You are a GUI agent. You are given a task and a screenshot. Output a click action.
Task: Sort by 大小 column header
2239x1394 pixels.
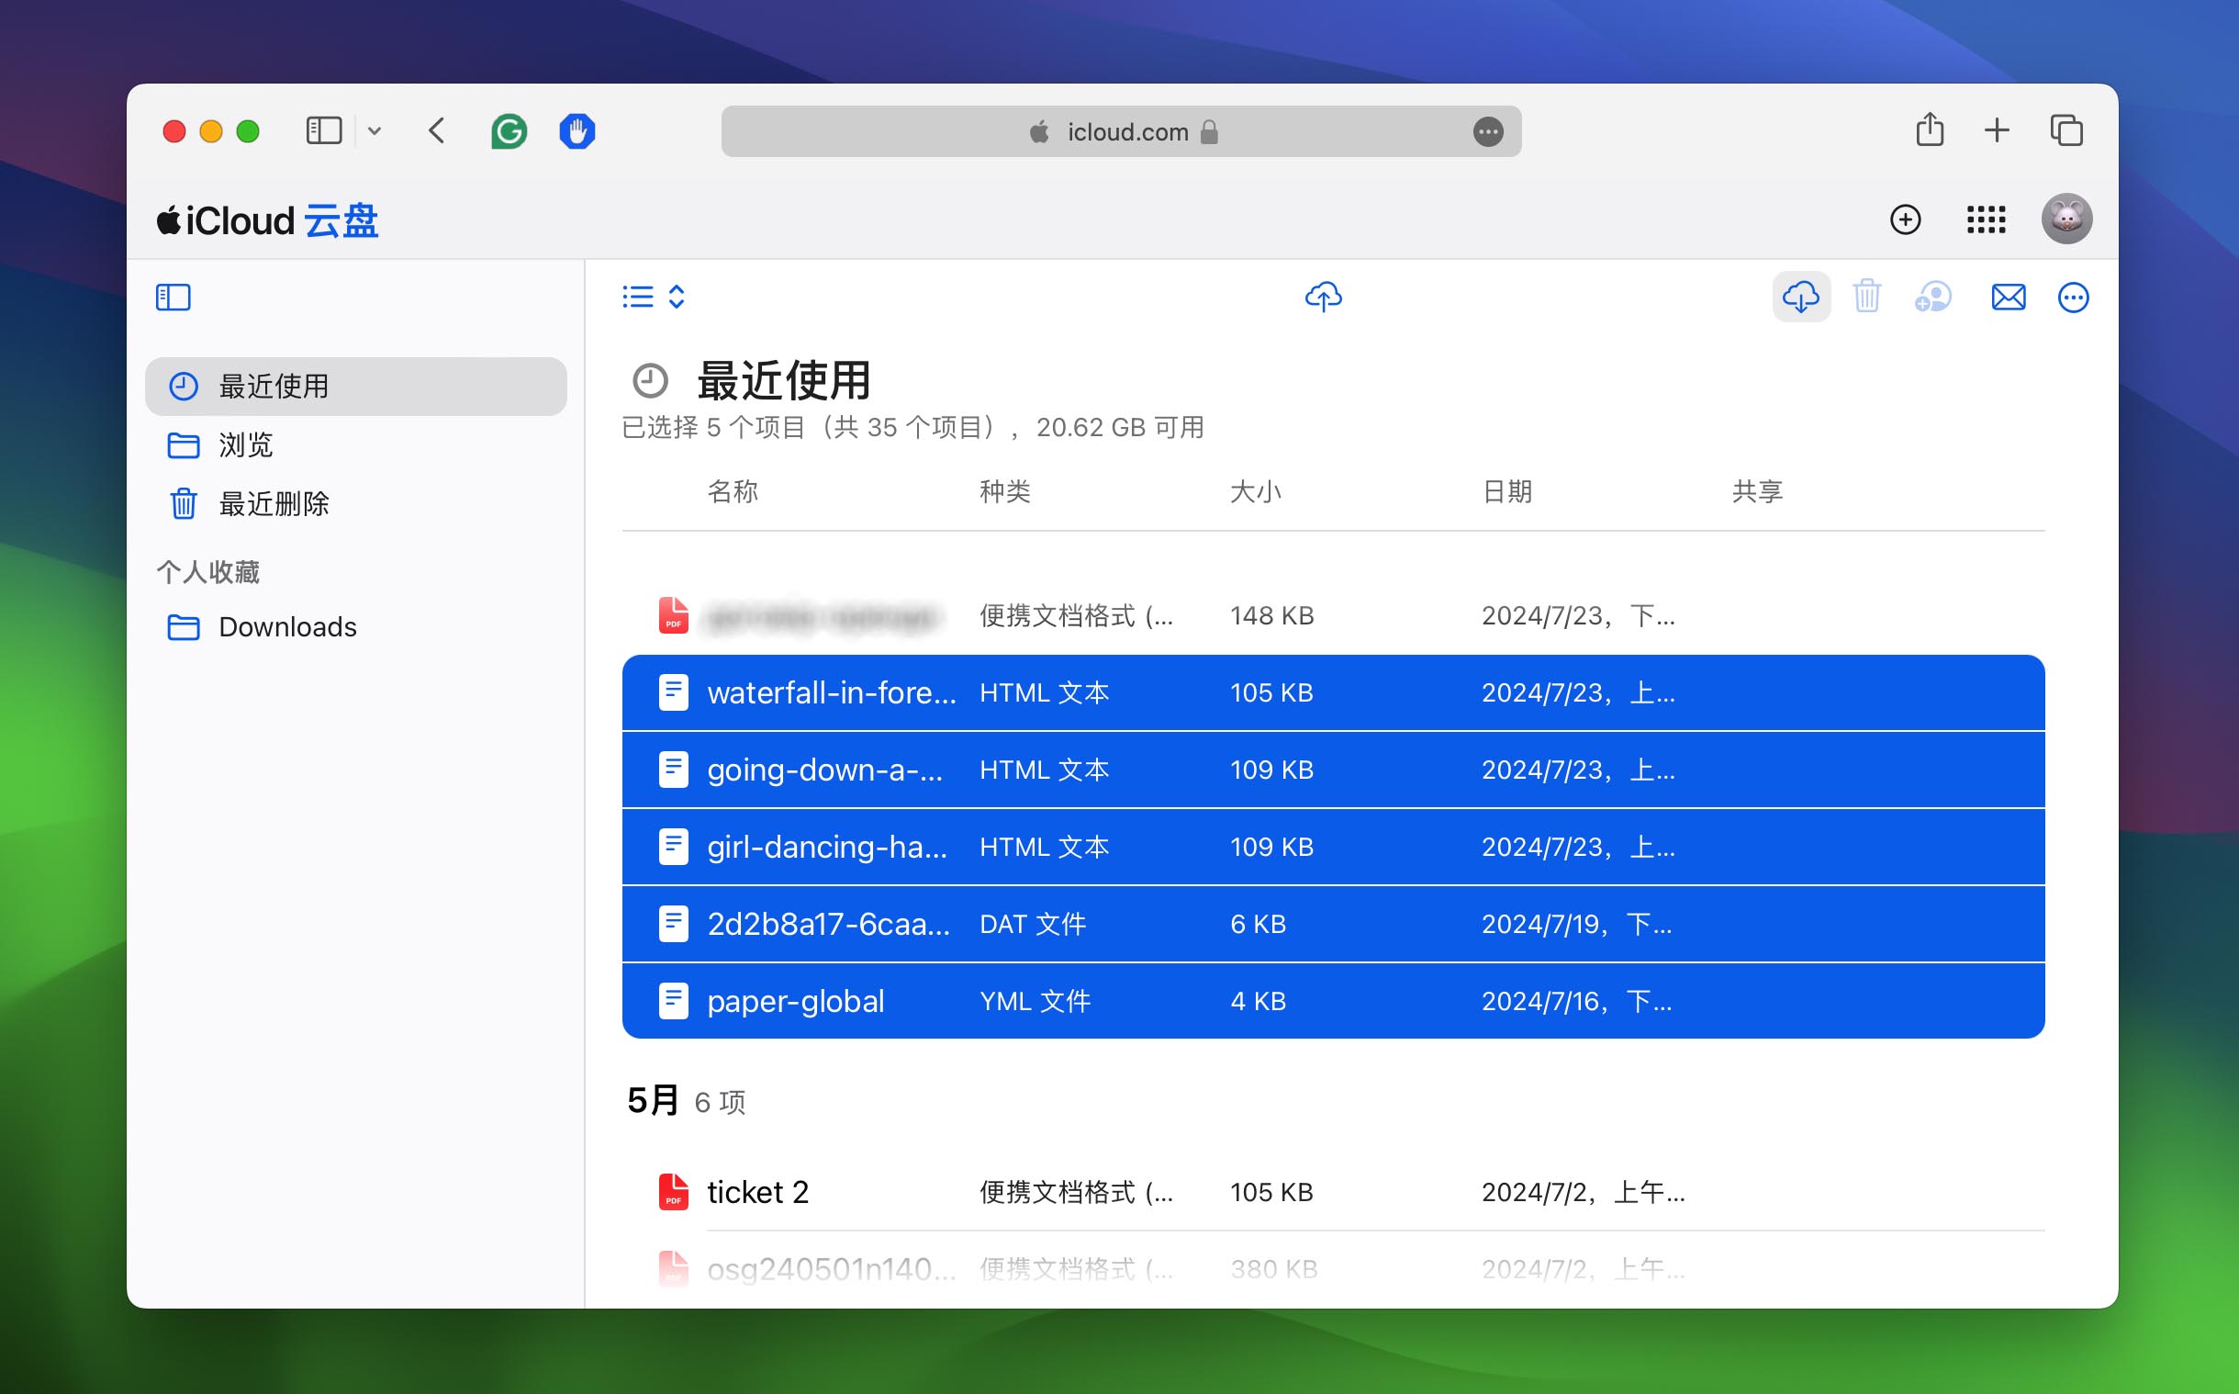point(1255,491)
